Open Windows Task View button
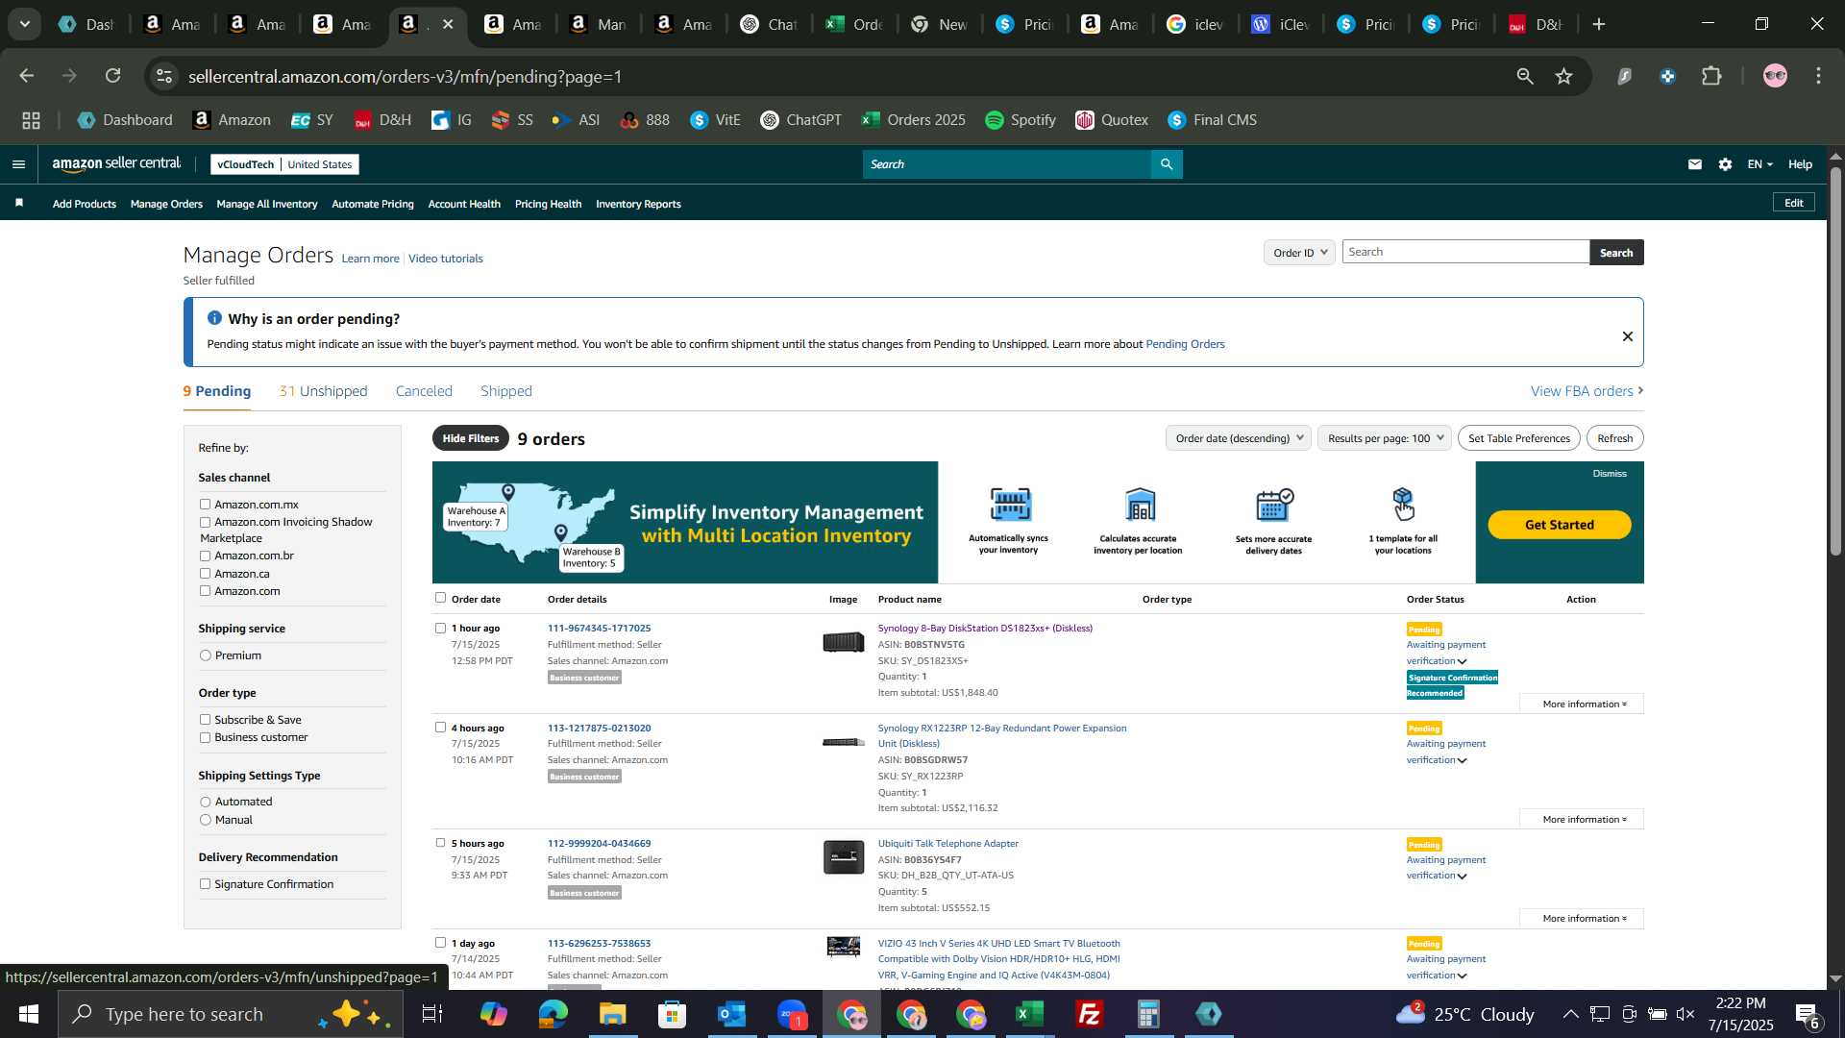The width and height of the screenshot is (1845, 1038). 432,1014
